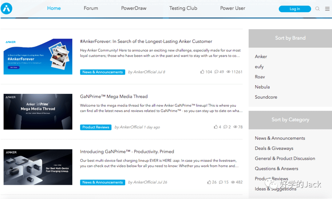Viewport: 332px width, 199px height.
Task: Open the search magnifier icon
Action: tap(317, 9)
